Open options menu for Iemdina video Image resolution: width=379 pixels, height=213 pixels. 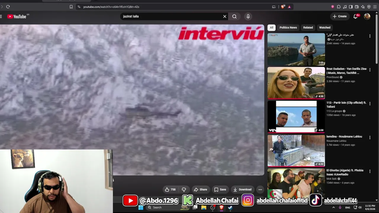[x=370, y=138]
